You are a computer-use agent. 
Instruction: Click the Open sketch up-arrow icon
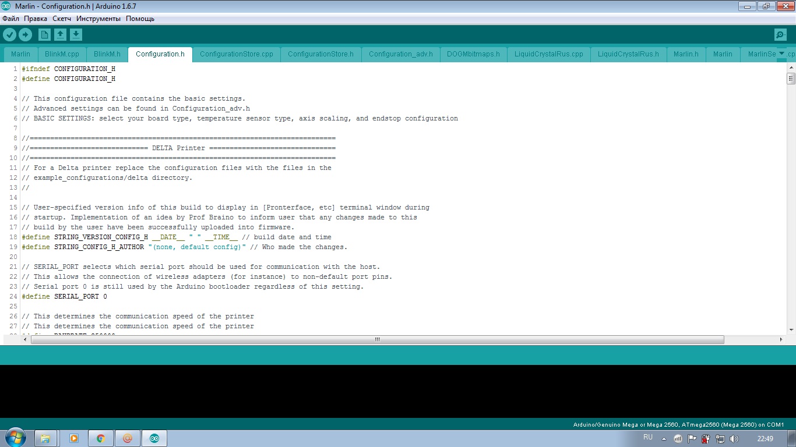(x=60, y=35)
